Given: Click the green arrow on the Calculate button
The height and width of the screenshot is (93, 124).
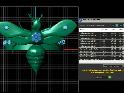Looking at the screenshot, I should coord(110,77).
